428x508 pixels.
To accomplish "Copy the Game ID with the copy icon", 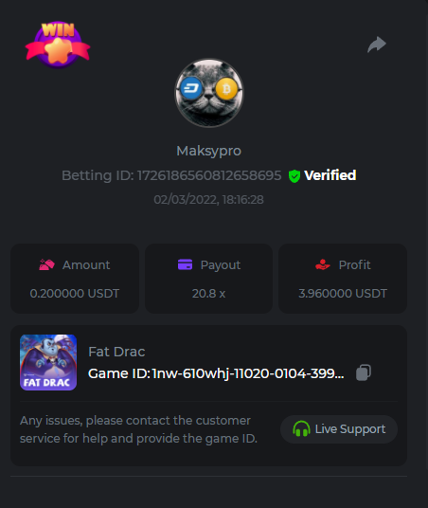I will (x=364, y=372).
